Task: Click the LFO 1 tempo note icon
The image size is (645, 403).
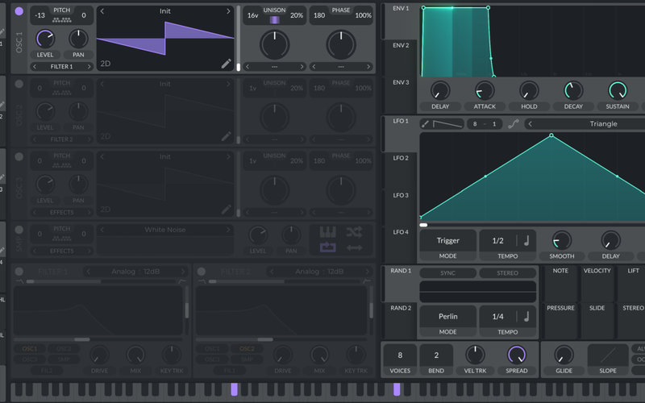Action: (x=526, y=240)
